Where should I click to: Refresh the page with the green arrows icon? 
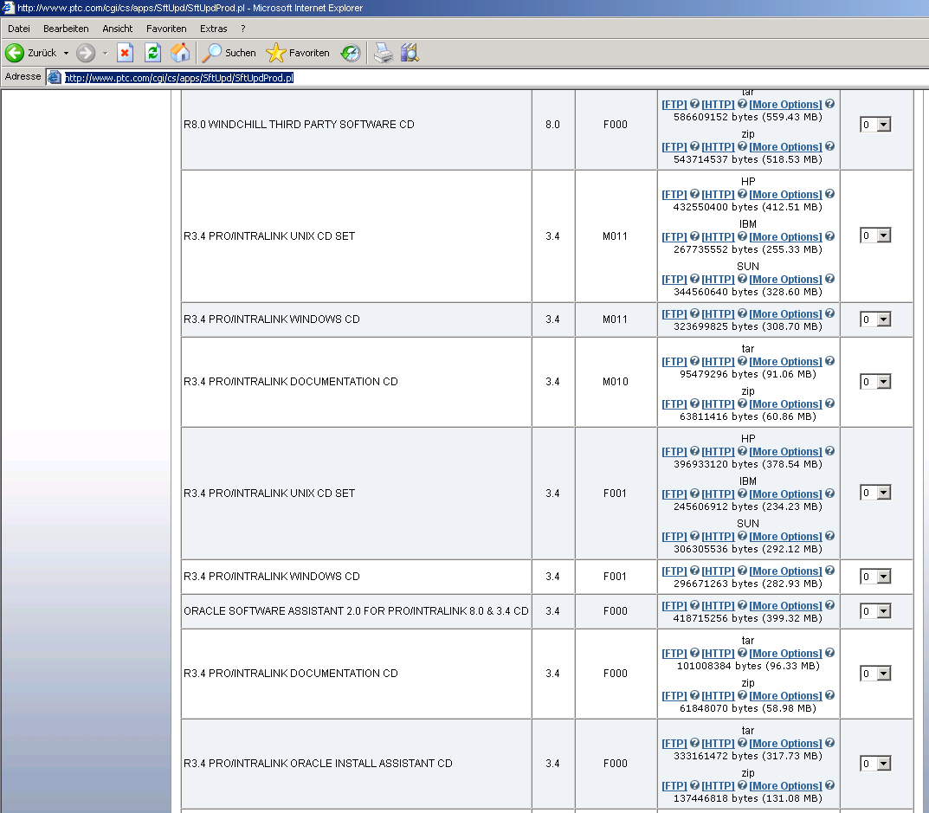point(153,53)
